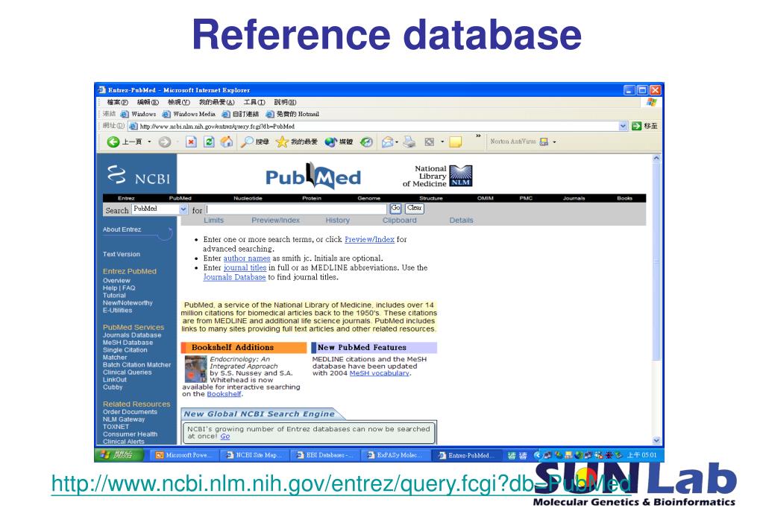This screenshot has height=508, width=763.
Task: Open the Batch Citation Matcher link
Action: pyautogui.click(x=136, y=364)
